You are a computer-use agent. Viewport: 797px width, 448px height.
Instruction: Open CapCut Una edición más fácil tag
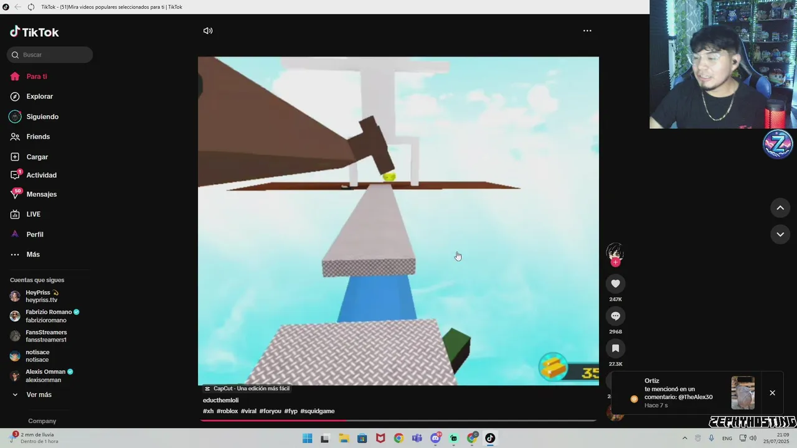[x=247, y=388]
